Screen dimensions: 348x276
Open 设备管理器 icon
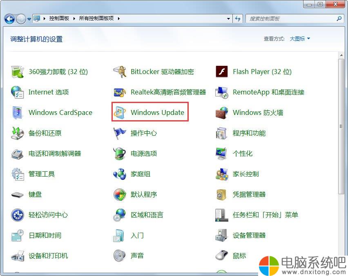pyautogui.click(x=222, y=236)
